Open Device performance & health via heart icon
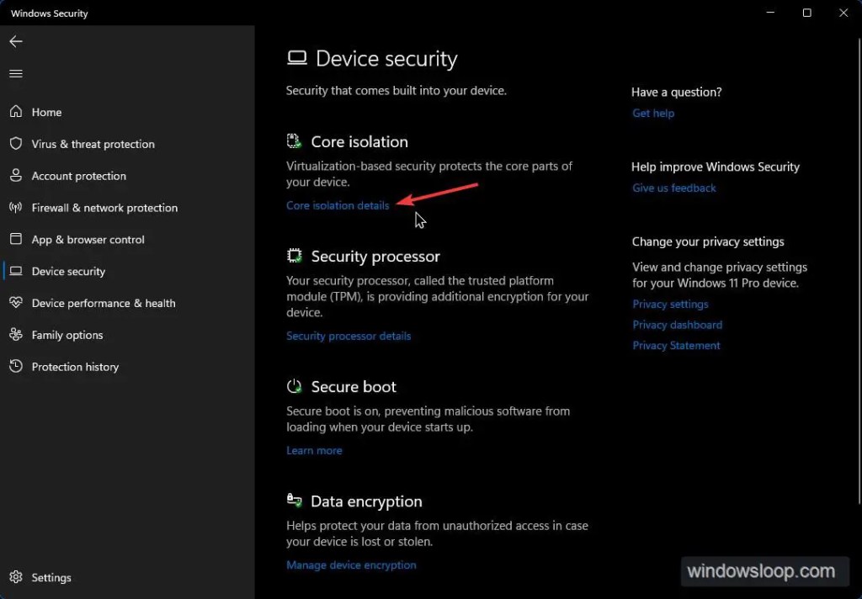 [x=16, y=303]
